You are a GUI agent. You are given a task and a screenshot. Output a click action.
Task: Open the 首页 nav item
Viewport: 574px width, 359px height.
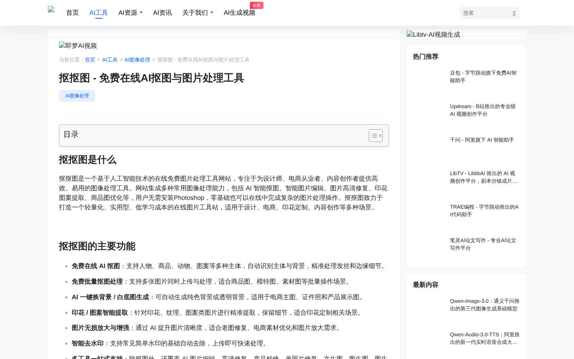click(x=73, y=13)
